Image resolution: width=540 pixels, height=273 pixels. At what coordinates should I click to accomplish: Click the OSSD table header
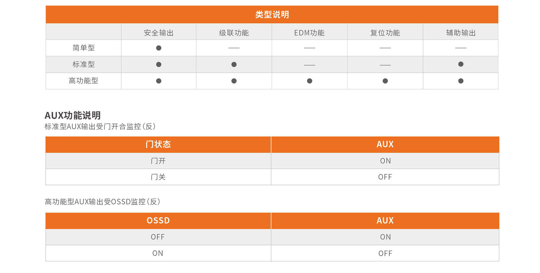pos(158,220)
